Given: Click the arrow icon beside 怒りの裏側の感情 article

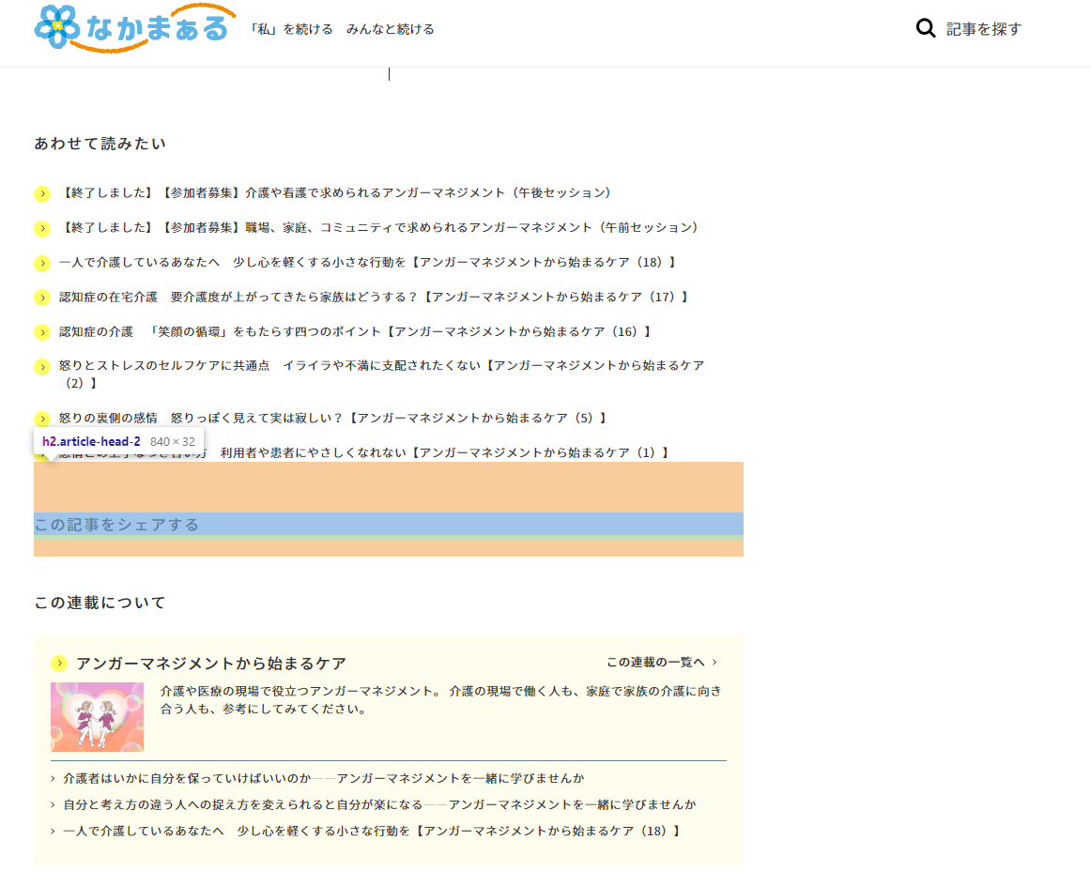Looking at the screenshot, I should pos(42,417).
